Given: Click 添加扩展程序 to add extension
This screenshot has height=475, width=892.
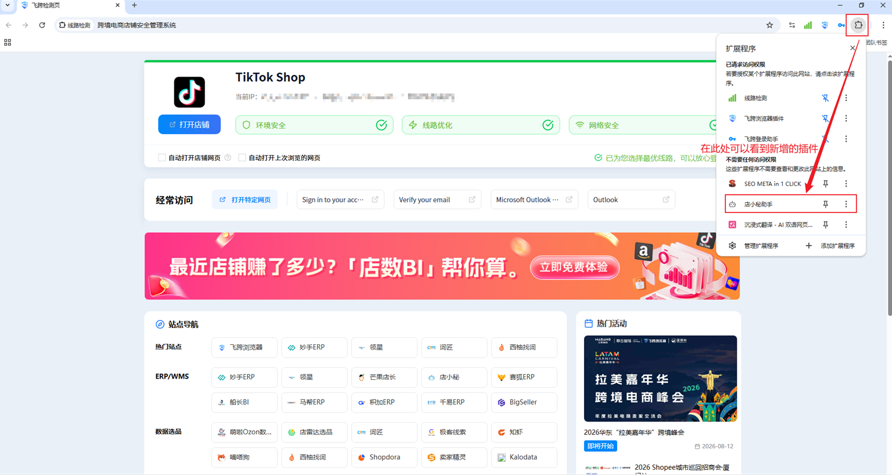Looking at the screenshot, I should point(830,246).
